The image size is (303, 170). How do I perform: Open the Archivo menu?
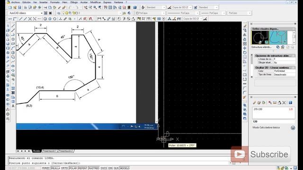(16, 2)
